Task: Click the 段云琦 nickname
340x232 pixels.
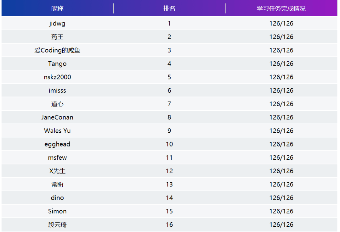Action: click(57, 225)
